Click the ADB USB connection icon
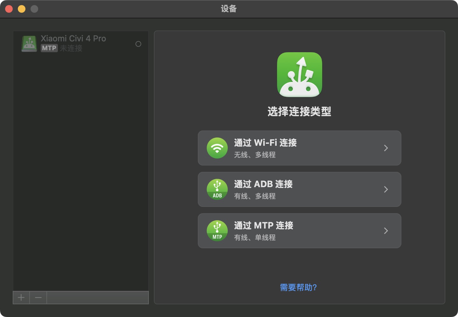Image resolution: width=458 pixels, height=317 pixels. [x=217, y=189]
